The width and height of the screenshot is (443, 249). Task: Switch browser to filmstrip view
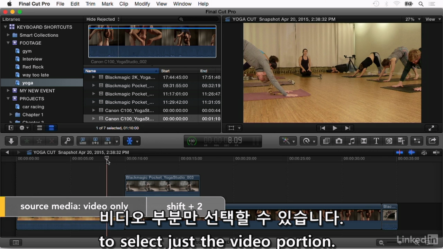pos(39,128)
